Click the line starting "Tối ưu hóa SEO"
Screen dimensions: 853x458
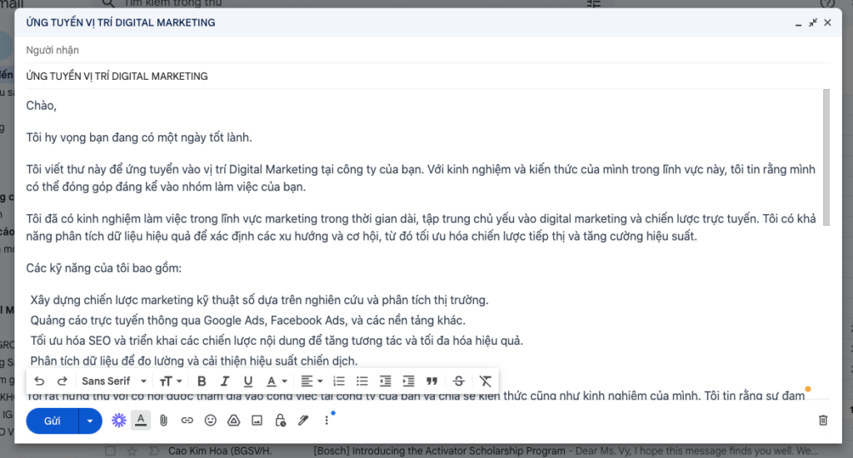[277, 341]
